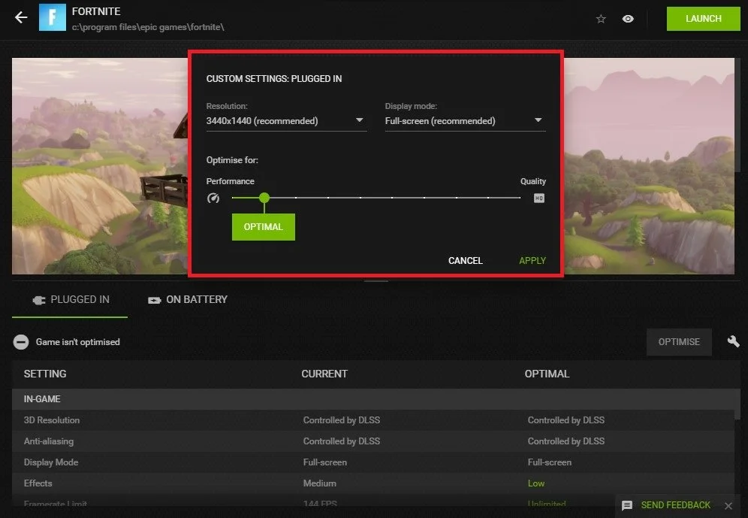Toggle the star to favorite Fortnite
748x518 pixels.
[601, 19]
